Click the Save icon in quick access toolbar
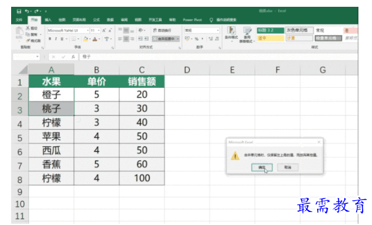The image size is (372, 225). click(19, 11)
